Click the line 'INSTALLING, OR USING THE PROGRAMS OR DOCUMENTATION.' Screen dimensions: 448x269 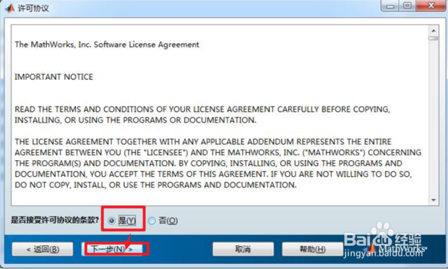(135, 120)
